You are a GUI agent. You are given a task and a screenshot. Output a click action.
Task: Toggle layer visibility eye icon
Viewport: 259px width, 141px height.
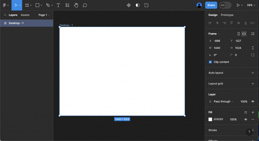[253, 101]
